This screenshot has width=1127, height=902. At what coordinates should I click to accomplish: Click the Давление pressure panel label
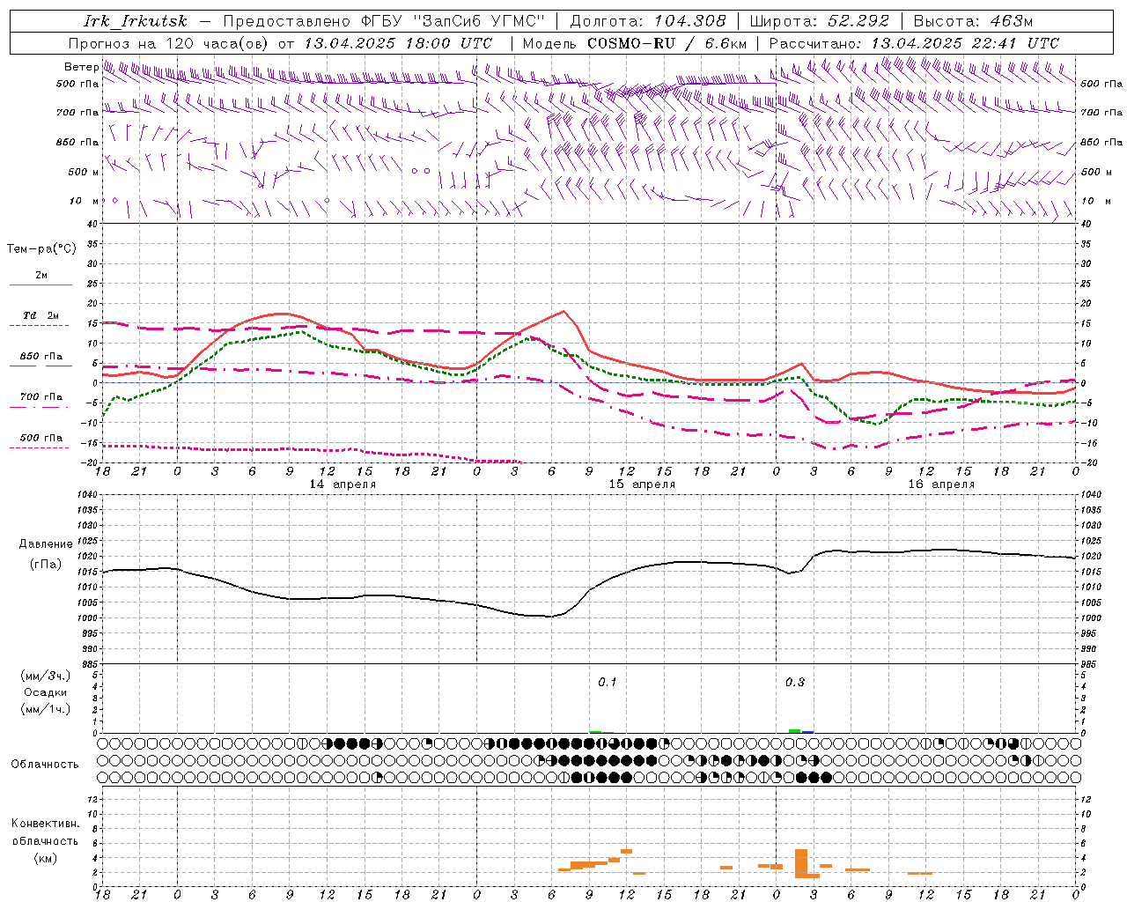coord(46,544)
